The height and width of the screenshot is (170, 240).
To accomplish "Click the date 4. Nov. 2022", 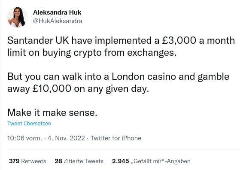I will point(66,138).
